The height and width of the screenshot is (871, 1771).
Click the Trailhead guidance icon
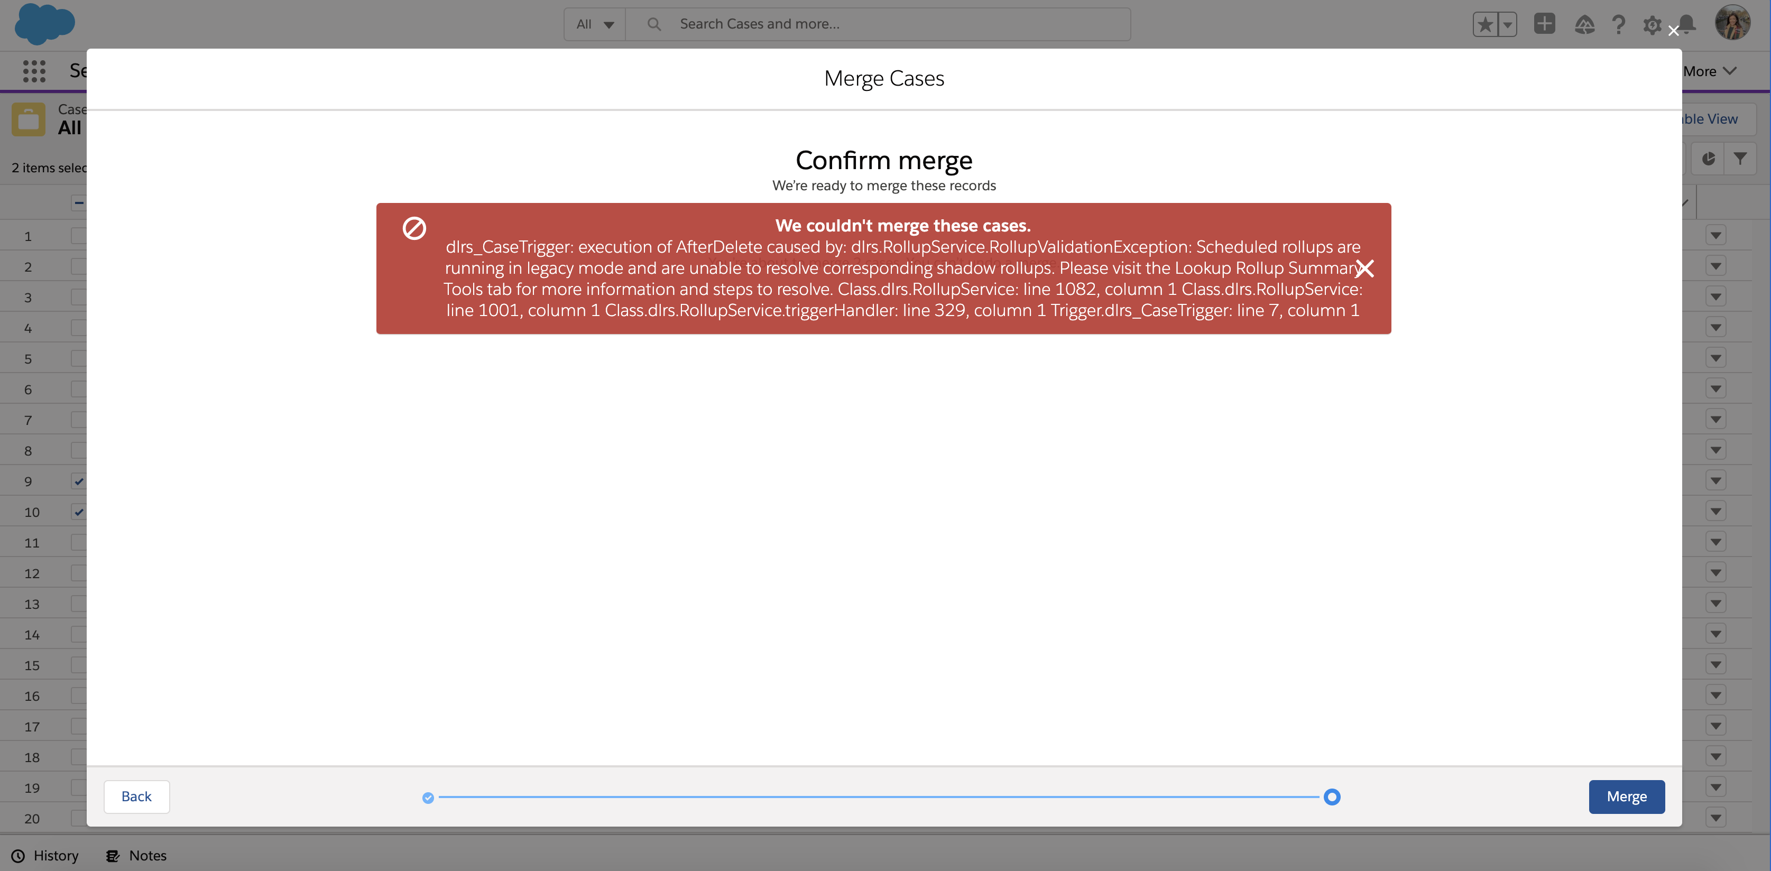click(x=1585, y=25)
